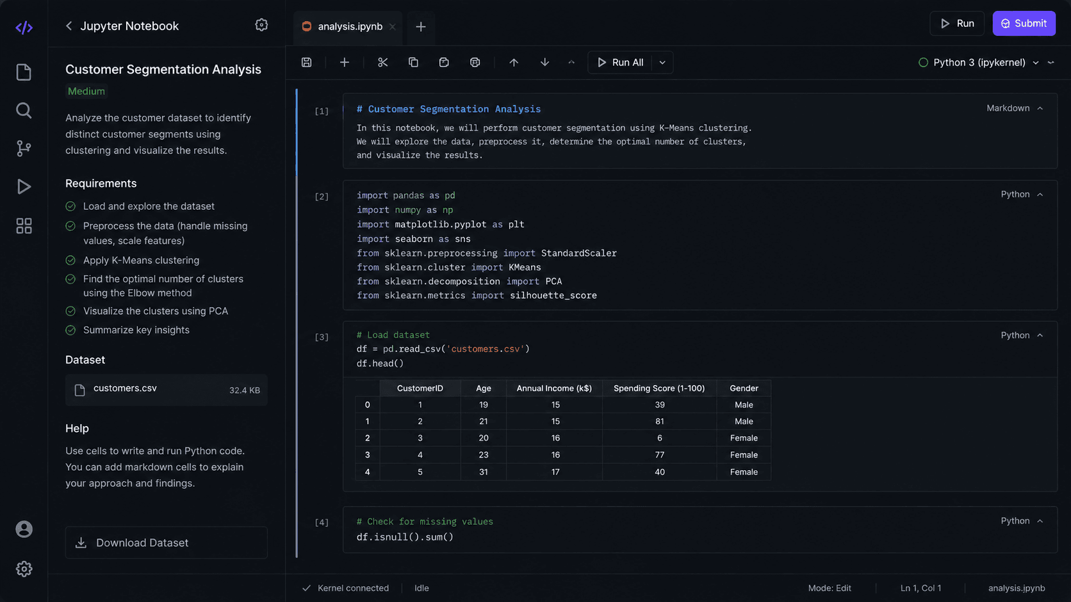Close the analysis.ipynb tab
Screen dimensions: 1071x602
[x=393, y=26]
